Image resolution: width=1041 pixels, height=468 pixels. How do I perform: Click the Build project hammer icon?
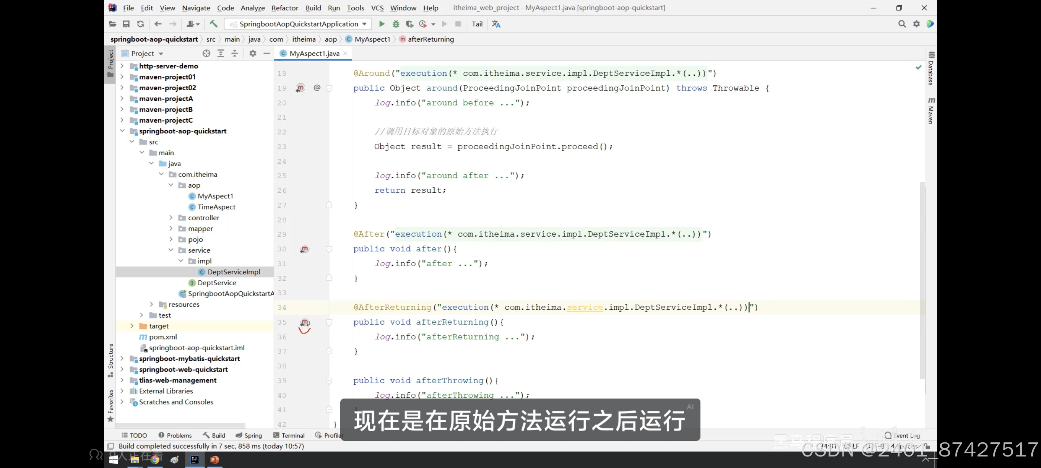213,24
